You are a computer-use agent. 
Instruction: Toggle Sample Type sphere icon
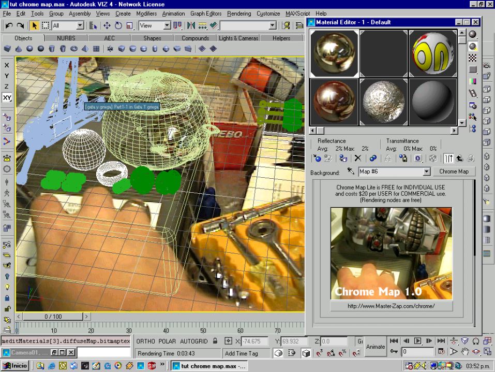point(472,35)
